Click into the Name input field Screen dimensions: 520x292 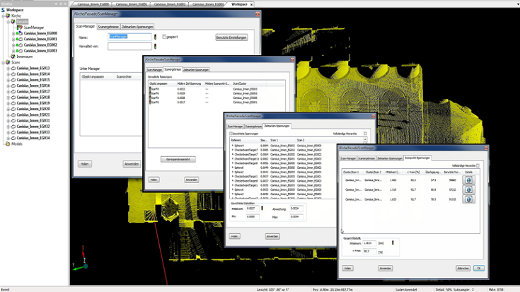click(x=129, y=37)
